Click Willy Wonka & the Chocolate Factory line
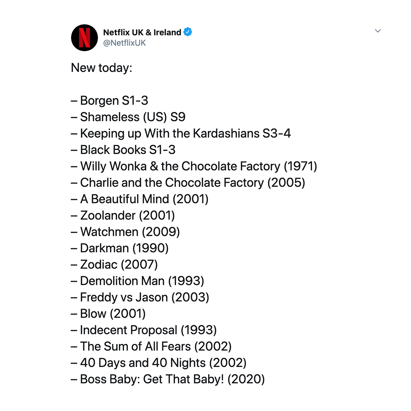411x411 pixels. pyautogui.click(x=194, y=166)
